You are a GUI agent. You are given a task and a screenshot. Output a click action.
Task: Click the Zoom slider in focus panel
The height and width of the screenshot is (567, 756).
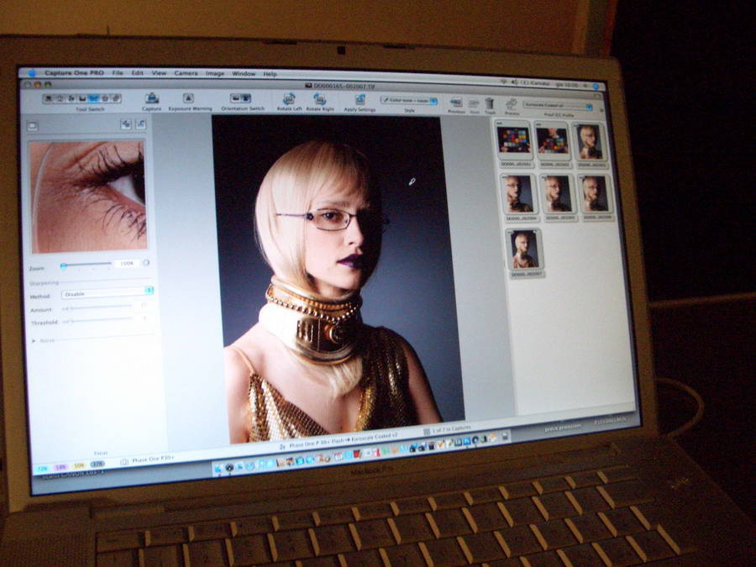point(86,265)
